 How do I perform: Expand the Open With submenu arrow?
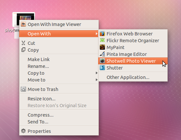(97, 34)
